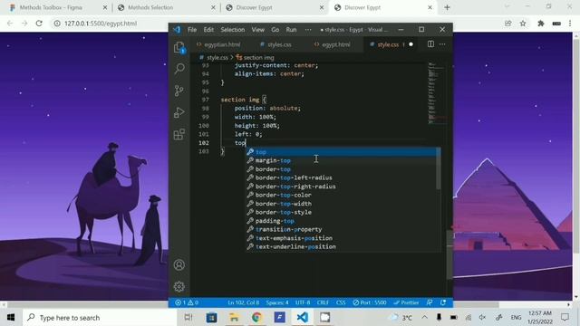The width and height of the screenshot is (580, 326).
Task: Open the Run and Debug panel
Action: point(179,112)
